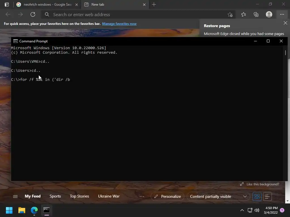Open the Collections icon in Edge toolbar
The image size is (290, 217).
click(256, 14)
